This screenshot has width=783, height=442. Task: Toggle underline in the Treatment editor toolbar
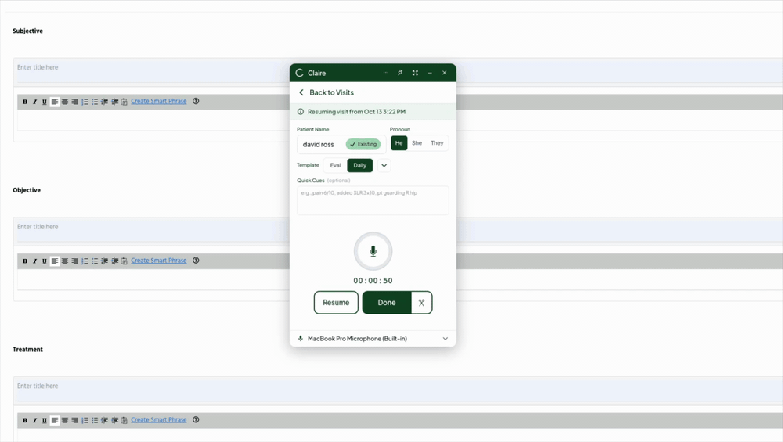[45, 421]
